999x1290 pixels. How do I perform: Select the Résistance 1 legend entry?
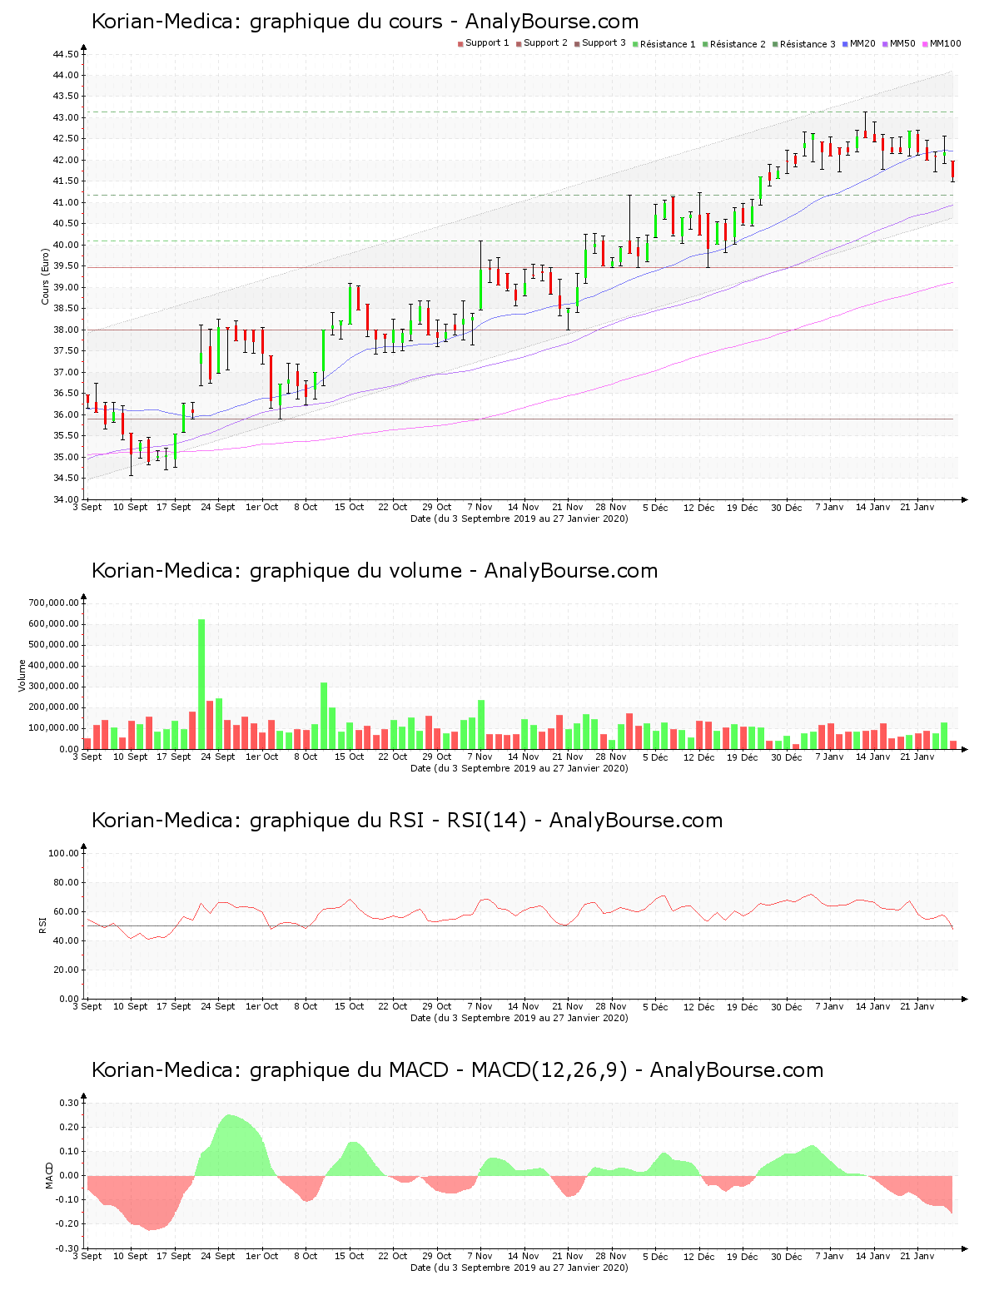click(x=664, y=43)
